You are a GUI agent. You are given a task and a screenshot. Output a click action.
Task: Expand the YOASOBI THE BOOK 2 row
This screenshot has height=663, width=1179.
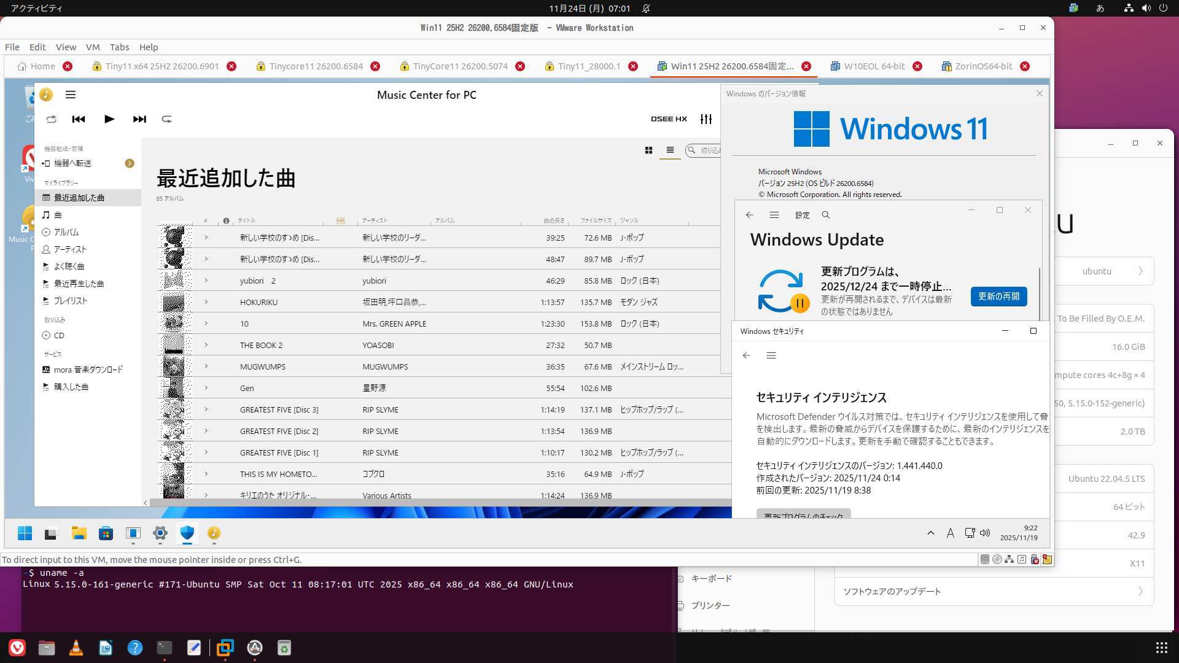[x=206, y=345]
